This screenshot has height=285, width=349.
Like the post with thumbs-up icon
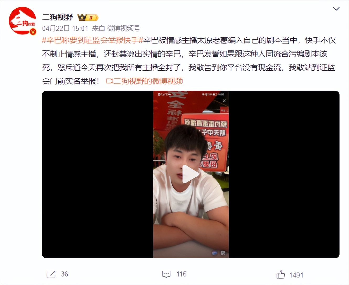(x=281, y=275)
